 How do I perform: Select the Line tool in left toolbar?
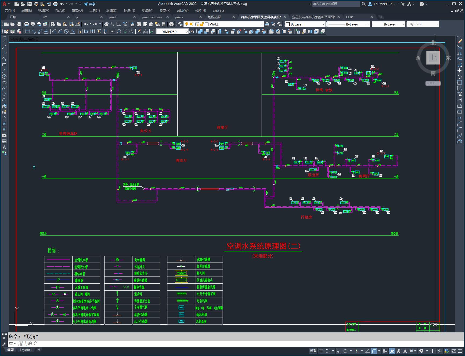coord(4,41)
